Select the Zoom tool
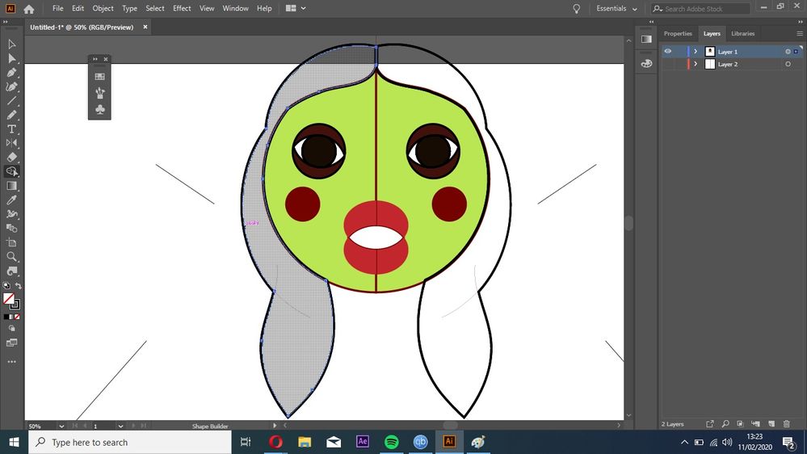 pos(12,257)
